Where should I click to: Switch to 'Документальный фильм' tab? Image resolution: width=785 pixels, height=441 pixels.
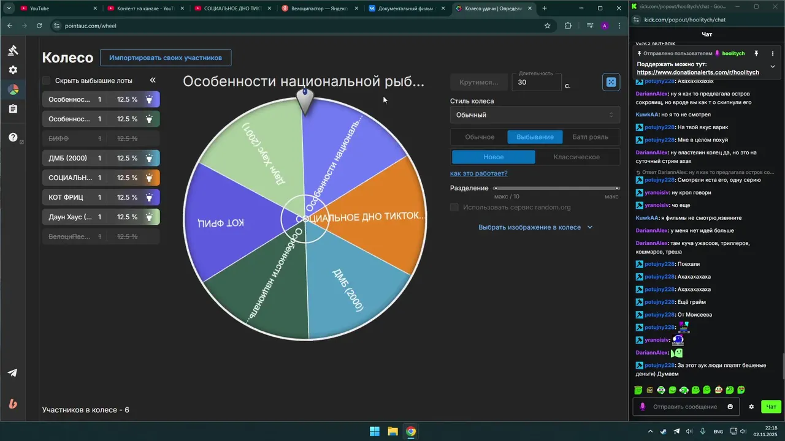point(407,8)
